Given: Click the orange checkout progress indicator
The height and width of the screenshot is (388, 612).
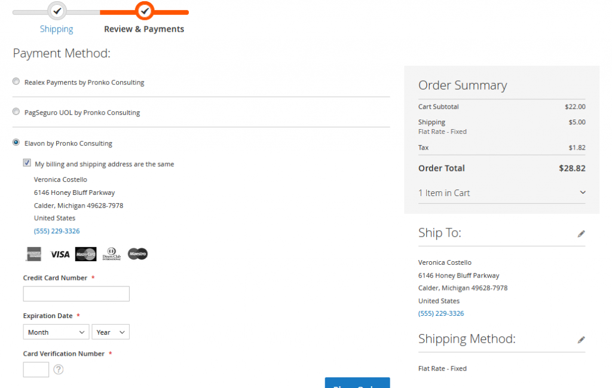Looking at the screenshot, I should 144,10.
